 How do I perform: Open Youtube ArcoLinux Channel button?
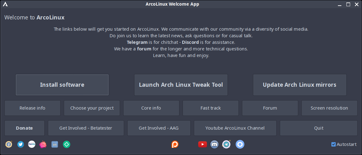point(235,128)
